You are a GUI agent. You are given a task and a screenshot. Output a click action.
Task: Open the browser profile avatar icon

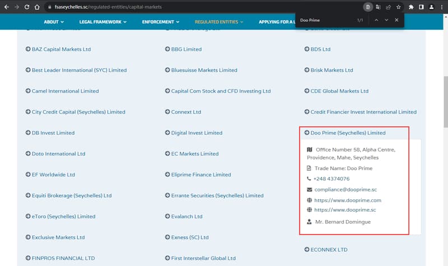431,7
